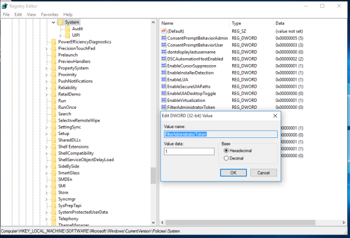
Task: Click the (Default) string value icon
Action: tap(163, 31)
